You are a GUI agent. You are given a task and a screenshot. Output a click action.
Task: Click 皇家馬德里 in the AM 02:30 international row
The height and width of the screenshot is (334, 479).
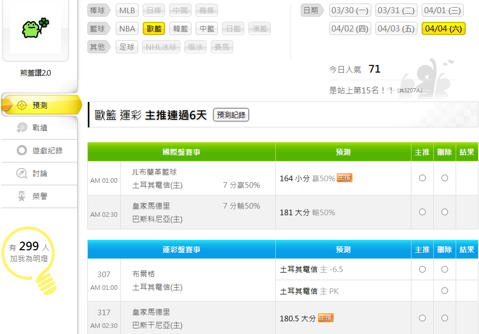point(151,206)
